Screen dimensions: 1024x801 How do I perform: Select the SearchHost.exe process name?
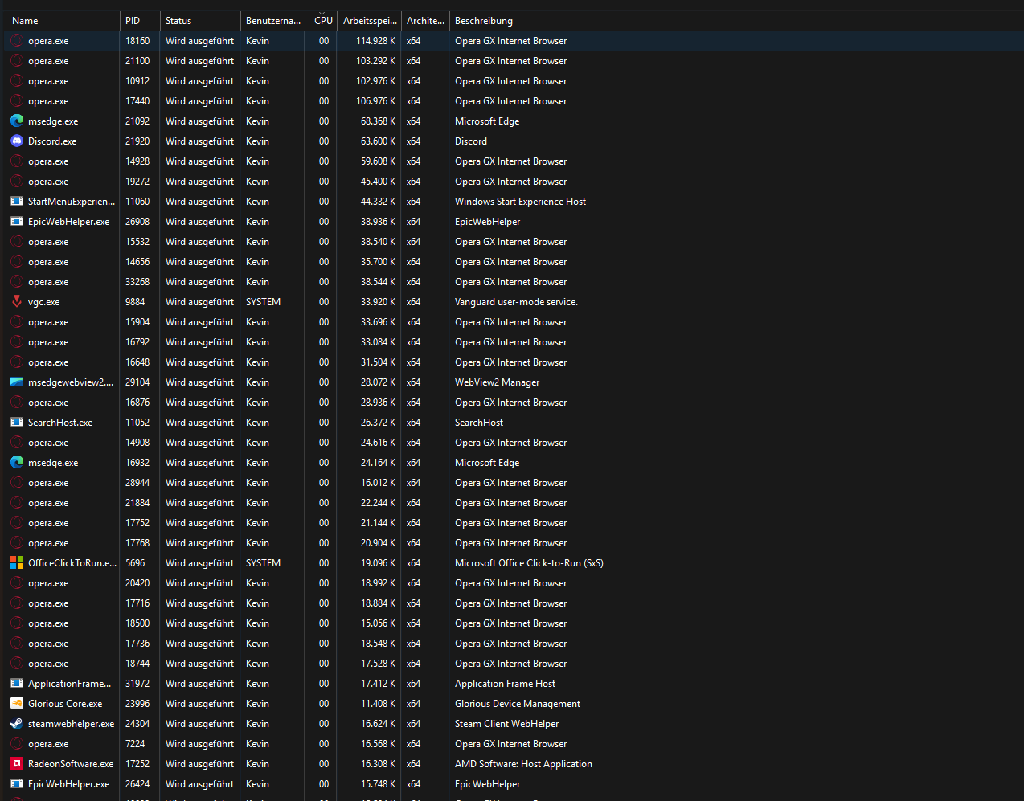tap(60, 423)
